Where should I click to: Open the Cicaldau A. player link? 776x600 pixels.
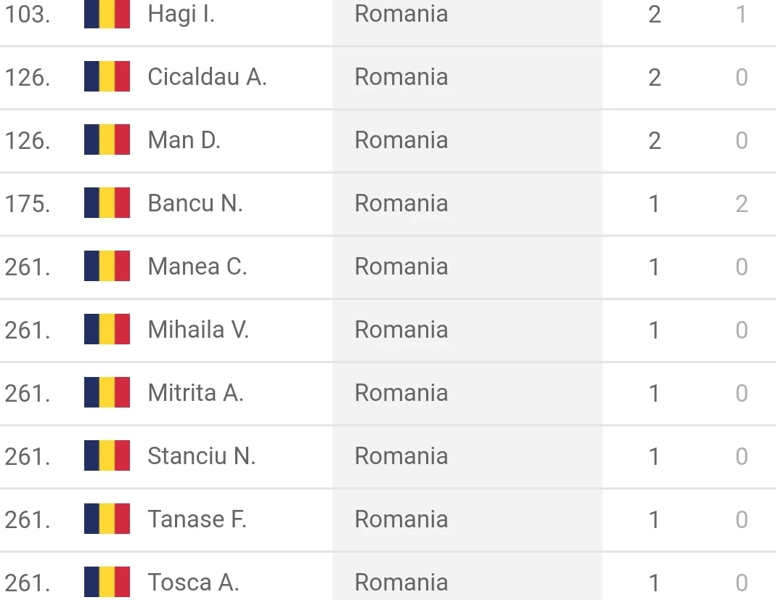click(x=208, y=77)
